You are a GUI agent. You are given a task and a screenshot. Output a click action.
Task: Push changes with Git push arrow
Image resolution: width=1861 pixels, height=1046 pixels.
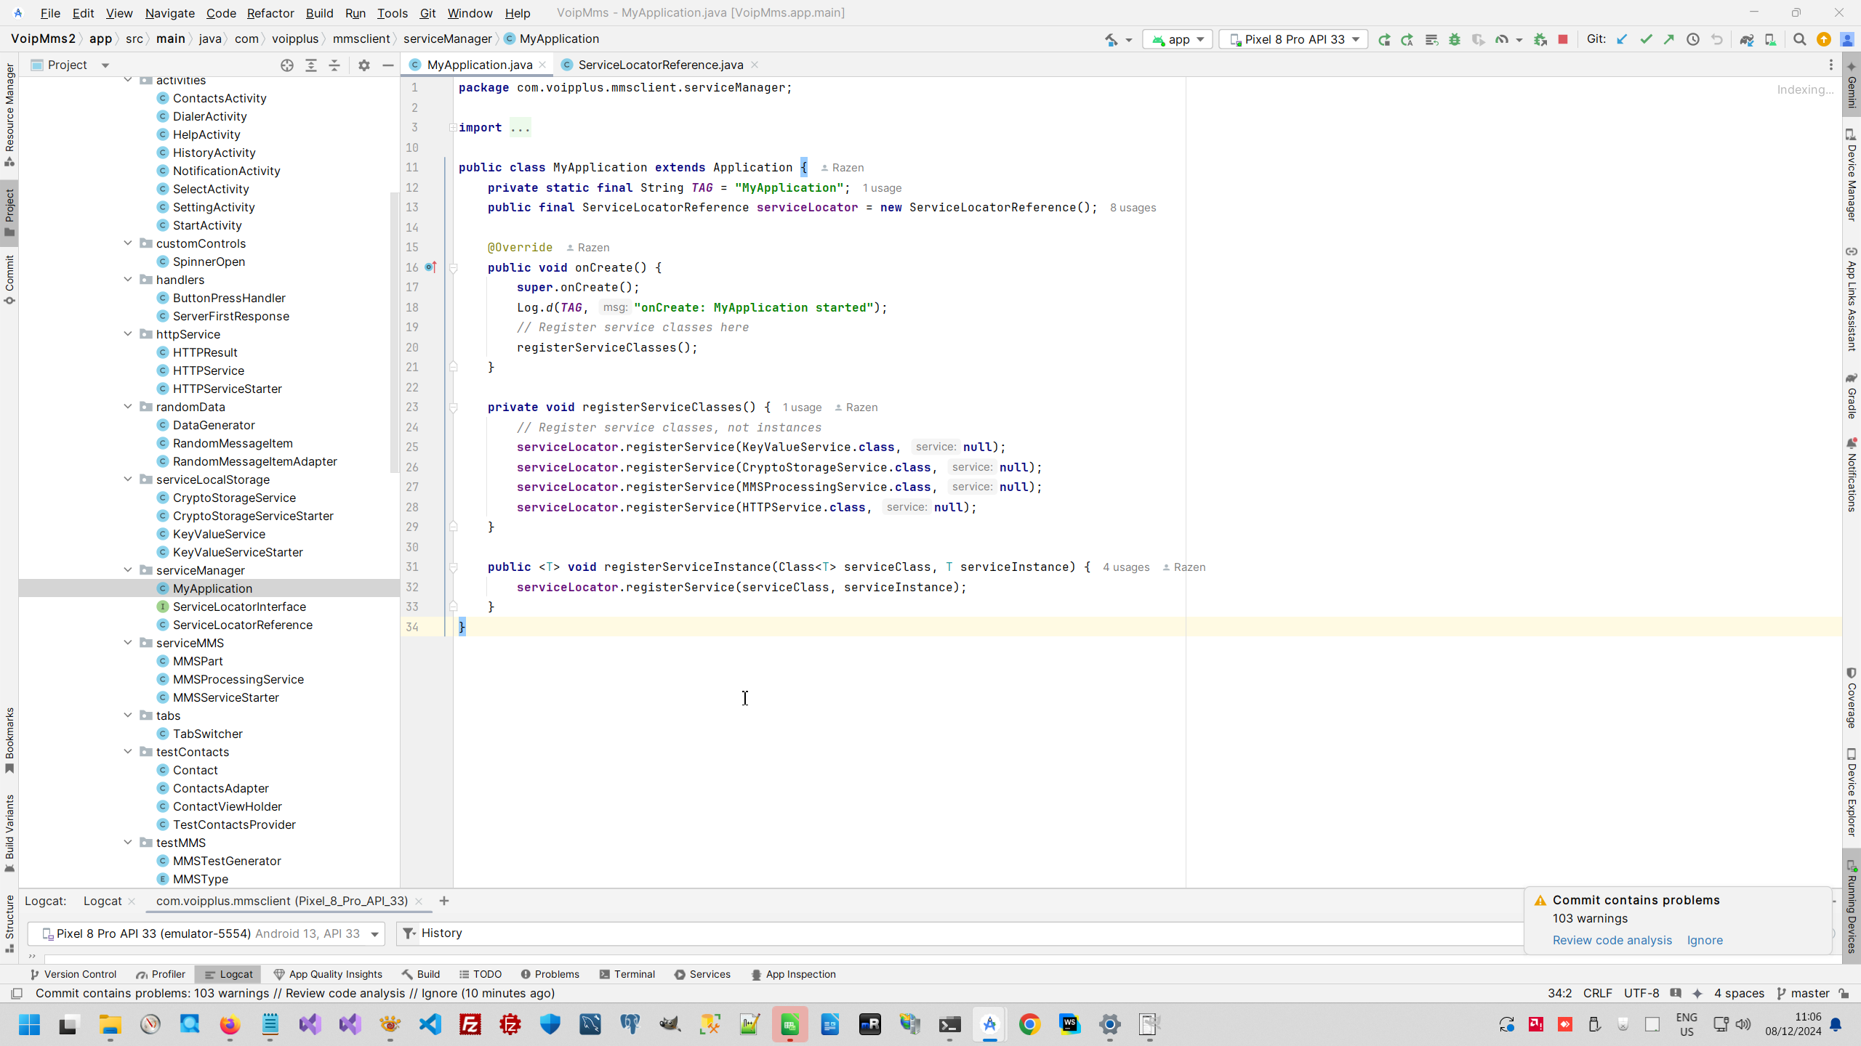click(1669, 40)
